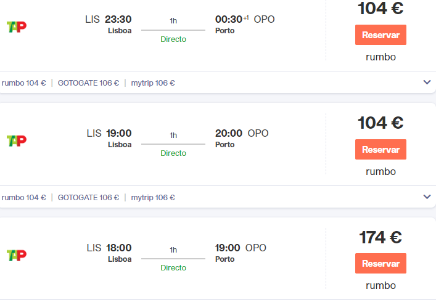Select rumbo 104 € offer on 19:00 flight

[24, 198]
